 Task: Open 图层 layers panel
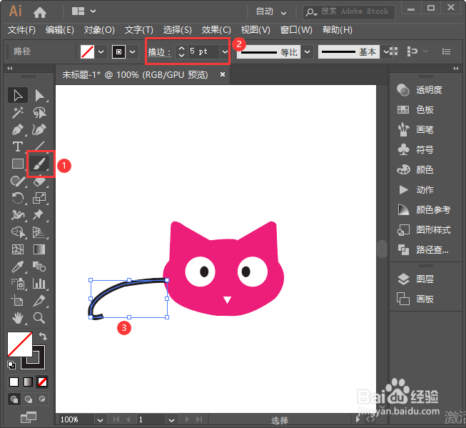pyautogui.click(x=415, y=279)
